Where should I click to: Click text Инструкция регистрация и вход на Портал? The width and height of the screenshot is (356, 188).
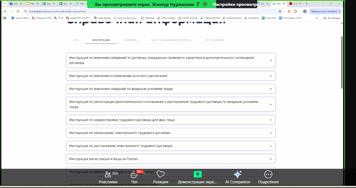tap(103, 159)
